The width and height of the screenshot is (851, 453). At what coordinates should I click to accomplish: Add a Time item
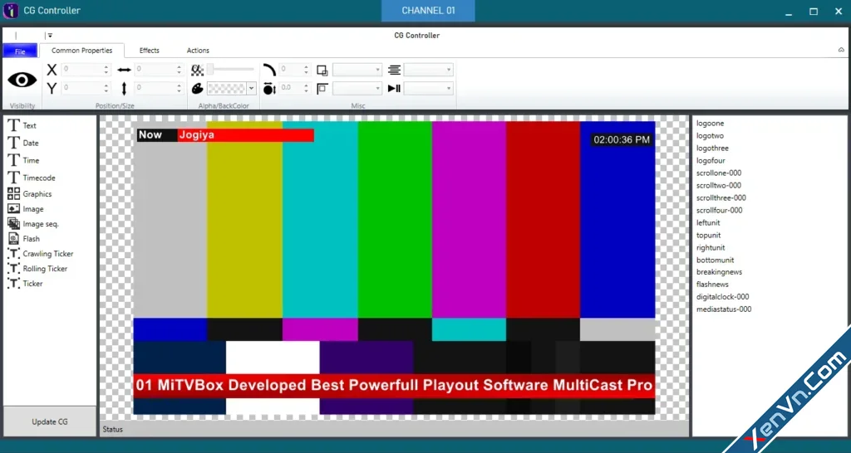23,160
